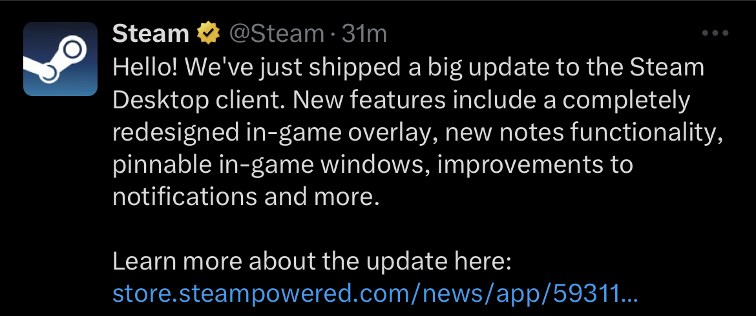The image size is (756, 316).
Task: Expand the tweet's ellipsis dropdown menu
Action: [x=715, y=33]
